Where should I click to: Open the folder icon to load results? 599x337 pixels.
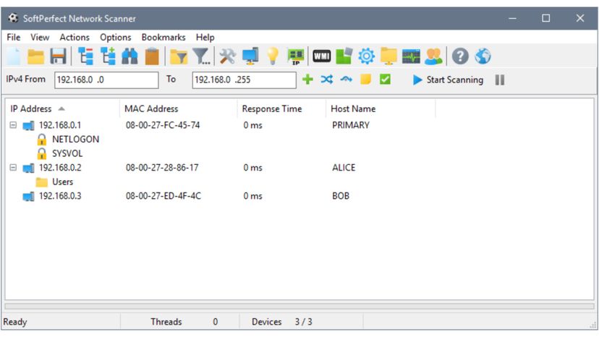point(36,56)
